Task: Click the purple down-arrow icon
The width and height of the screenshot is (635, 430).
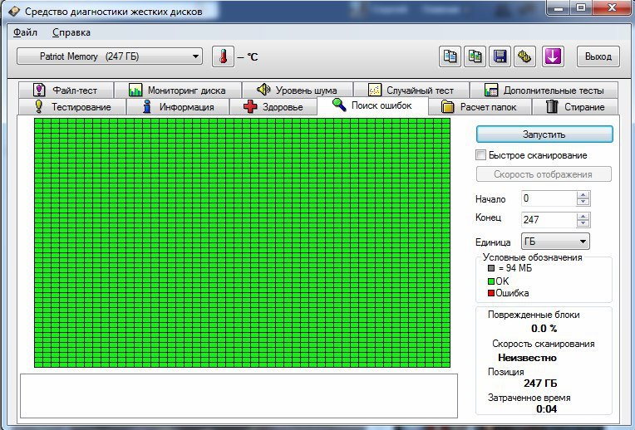Action: point(553,56)
